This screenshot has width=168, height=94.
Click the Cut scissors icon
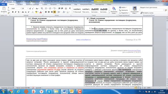click(x=8, y=8)
